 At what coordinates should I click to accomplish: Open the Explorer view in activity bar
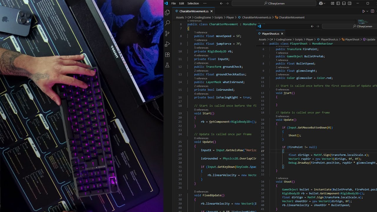pos(167,13)
